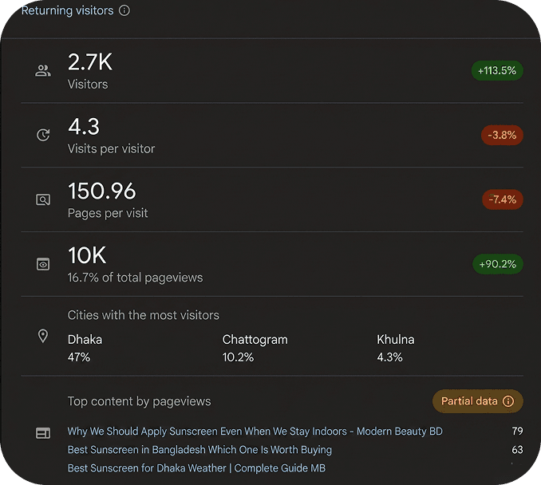Click the +113.5% visitors change badge
This screenshot has height=485, width=541.
[x=497, y=71]
